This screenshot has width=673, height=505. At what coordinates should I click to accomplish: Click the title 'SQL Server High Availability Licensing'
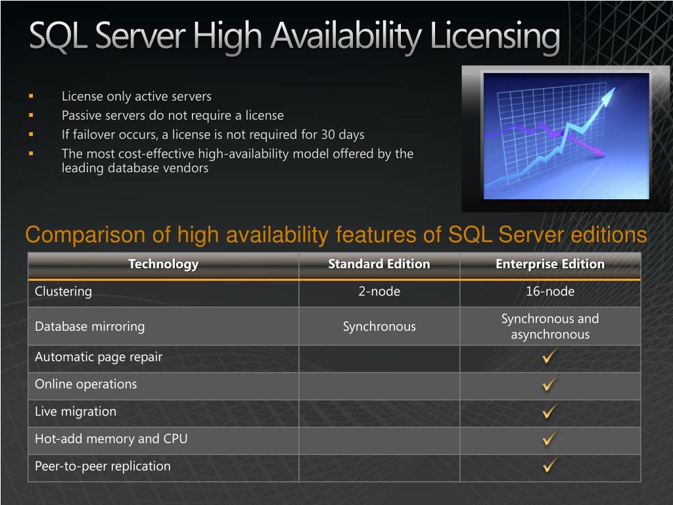pyautogui.click(x=295, y=34)
